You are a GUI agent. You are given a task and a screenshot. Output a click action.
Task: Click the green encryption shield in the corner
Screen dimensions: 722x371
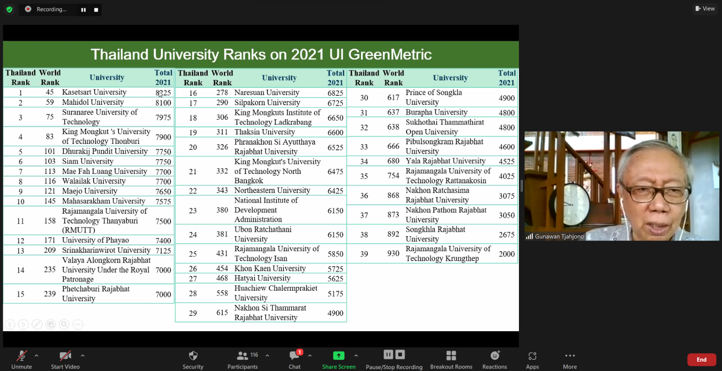point(9,9)
